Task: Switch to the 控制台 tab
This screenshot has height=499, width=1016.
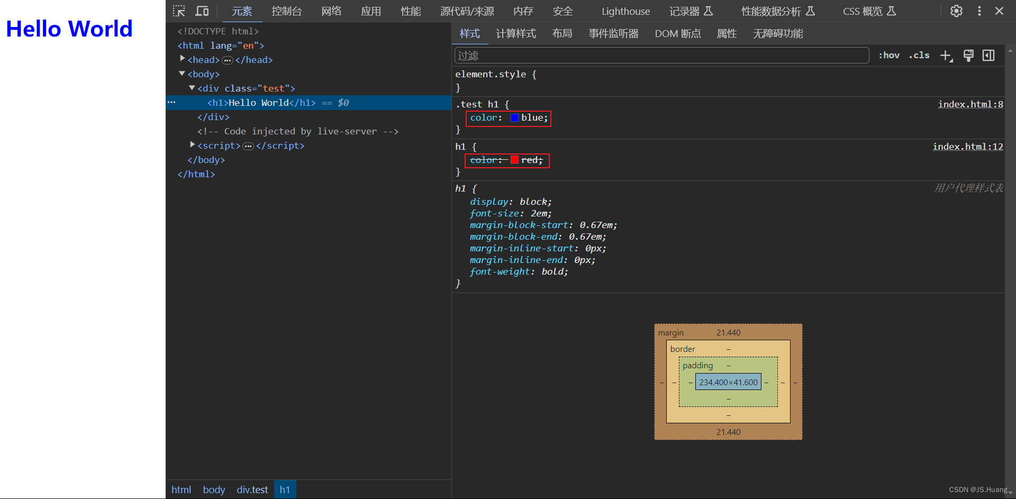Action: [x=287, y=11]
